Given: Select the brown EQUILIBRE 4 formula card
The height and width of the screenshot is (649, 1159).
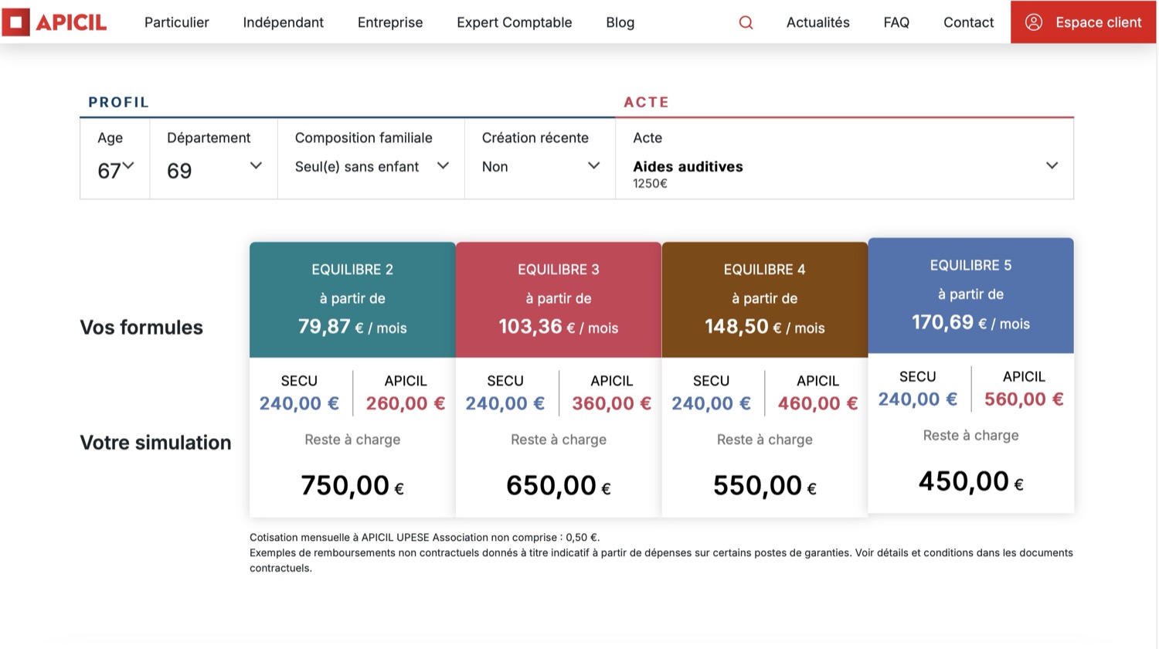Looking at the screenshot, I should point(764,299).
